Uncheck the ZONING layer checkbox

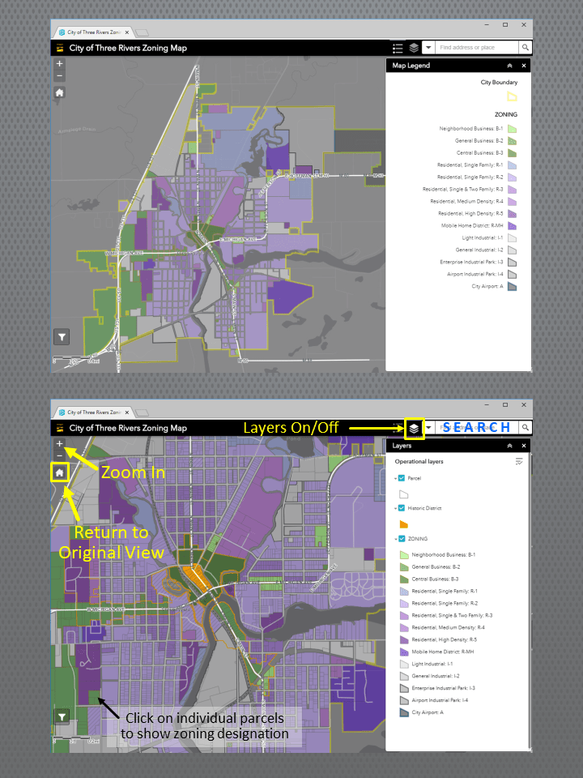click(x=402, y=538)
